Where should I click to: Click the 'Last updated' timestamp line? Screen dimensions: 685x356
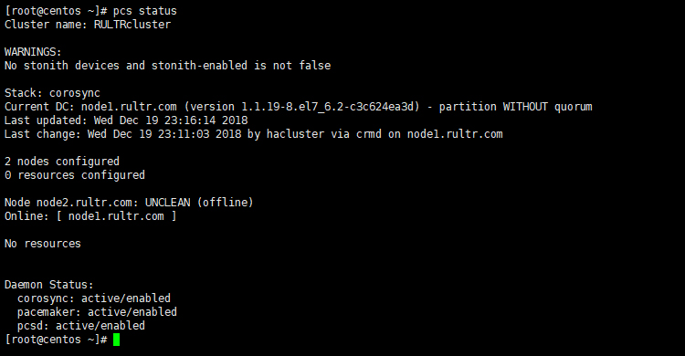click(126, 120)
